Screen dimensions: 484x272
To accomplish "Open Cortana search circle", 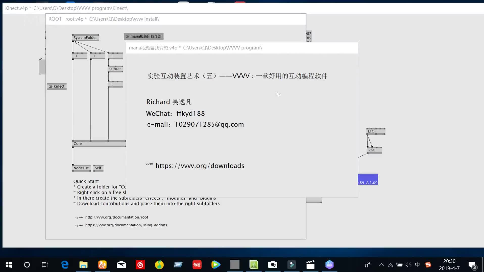I will [x=27, y=264].
